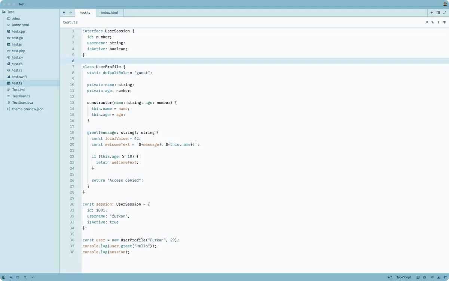Screen dimensions: 449x281
Task: Open the collaboration people icon in status bar
Action: point(439,277)
